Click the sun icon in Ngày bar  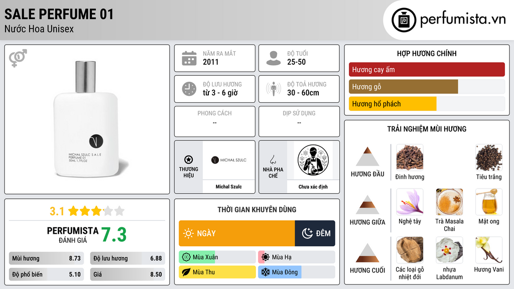point(188,233)
